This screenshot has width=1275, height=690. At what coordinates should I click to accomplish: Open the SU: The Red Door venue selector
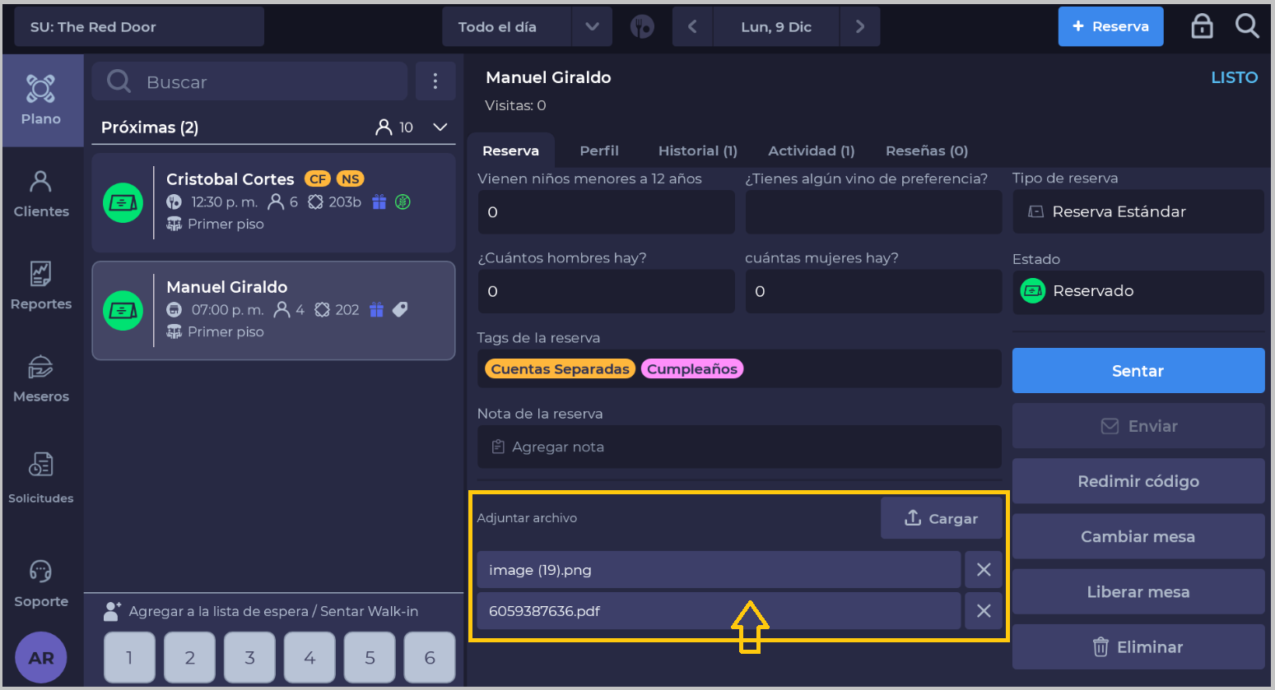click(139, 26)
